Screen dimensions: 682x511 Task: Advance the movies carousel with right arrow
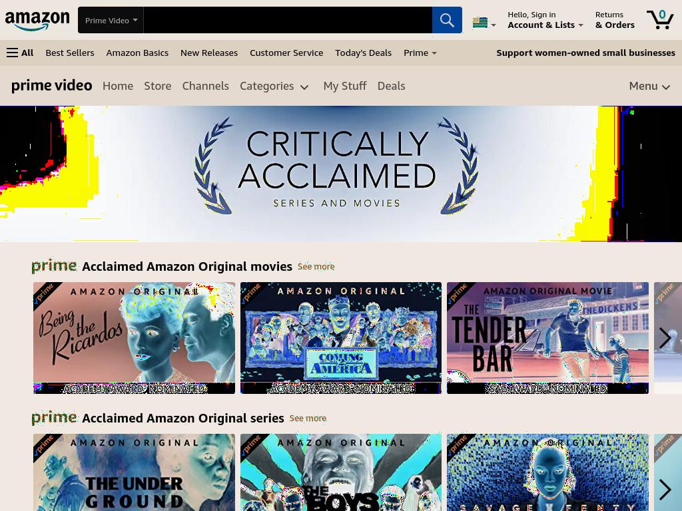[x=665, y=338]
